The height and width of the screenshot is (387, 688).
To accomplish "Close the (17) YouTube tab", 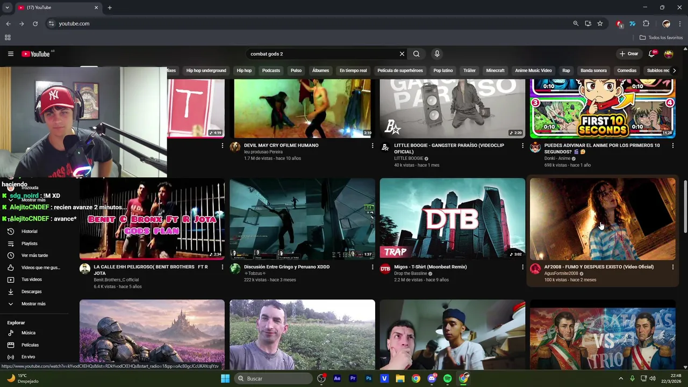I will click(x=96, y=8).
